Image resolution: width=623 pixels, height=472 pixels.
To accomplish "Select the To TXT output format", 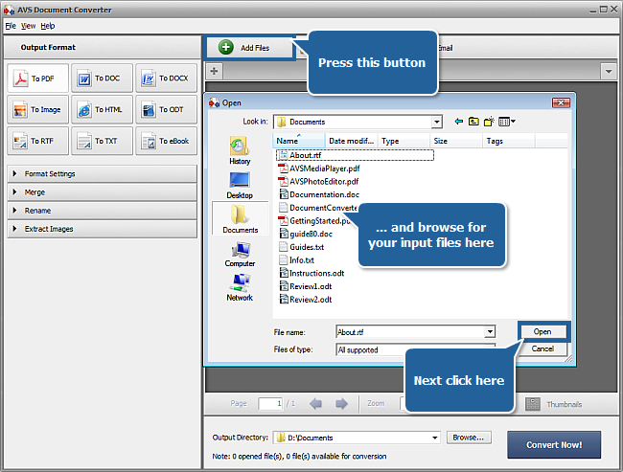I will 103,141.
